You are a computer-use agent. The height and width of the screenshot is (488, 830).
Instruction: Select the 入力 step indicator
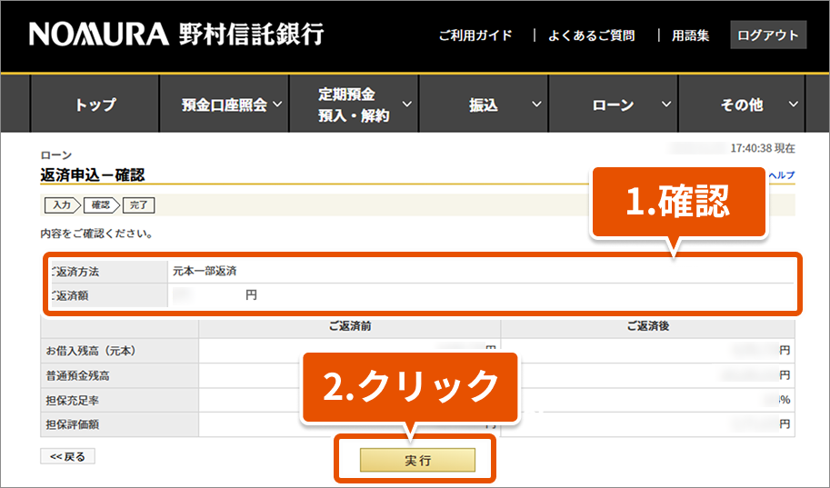(x=56, y=205)
